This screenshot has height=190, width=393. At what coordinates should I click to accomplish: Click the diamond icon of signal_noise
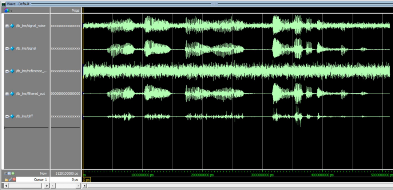(12, 26)
